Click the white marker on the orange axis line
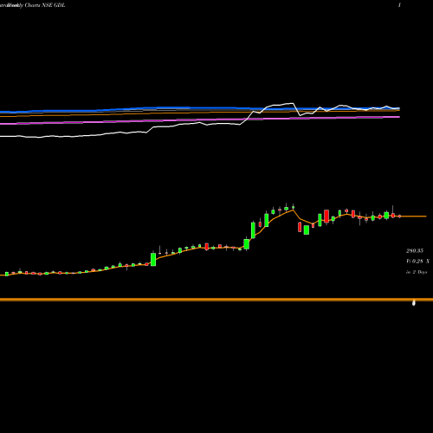Viewport: 433px width, 433px height. point(414,303)
